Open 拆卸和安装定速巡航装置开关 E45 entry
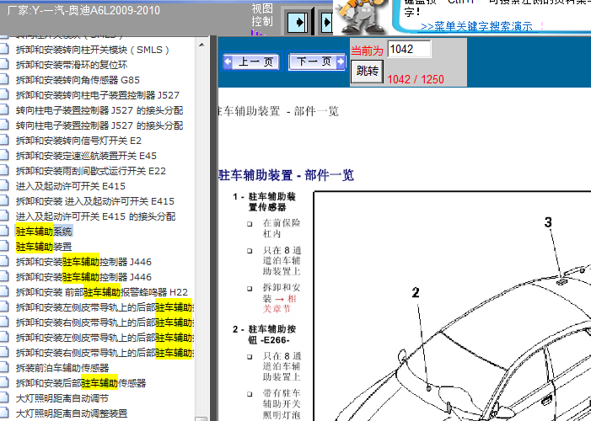 (86, 156)
